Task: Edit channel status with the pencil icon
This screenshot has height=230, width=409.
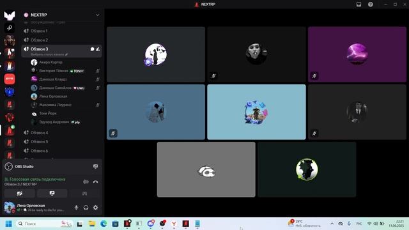Action: [66, 54]
